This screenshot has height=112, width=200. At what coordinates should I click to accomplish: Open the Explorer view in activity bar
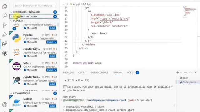[x=5, y=7]
